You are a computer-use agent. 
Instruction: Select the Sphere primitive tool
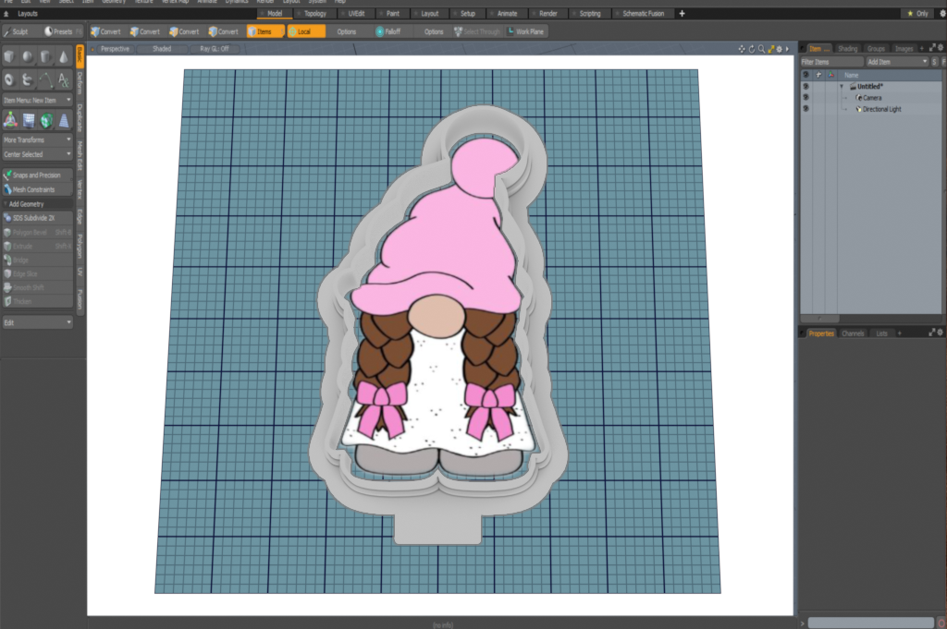(28, 57)
